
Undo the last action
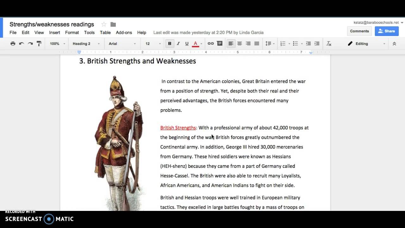[22, 44]
